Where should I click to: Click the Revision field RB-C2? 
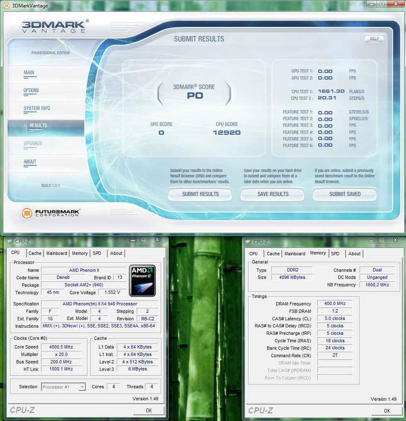pos(147,319)
